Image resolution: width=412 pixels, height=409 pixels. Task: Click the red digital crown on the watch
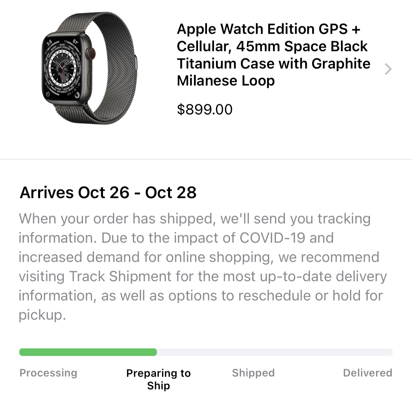(x=92, y=53)
